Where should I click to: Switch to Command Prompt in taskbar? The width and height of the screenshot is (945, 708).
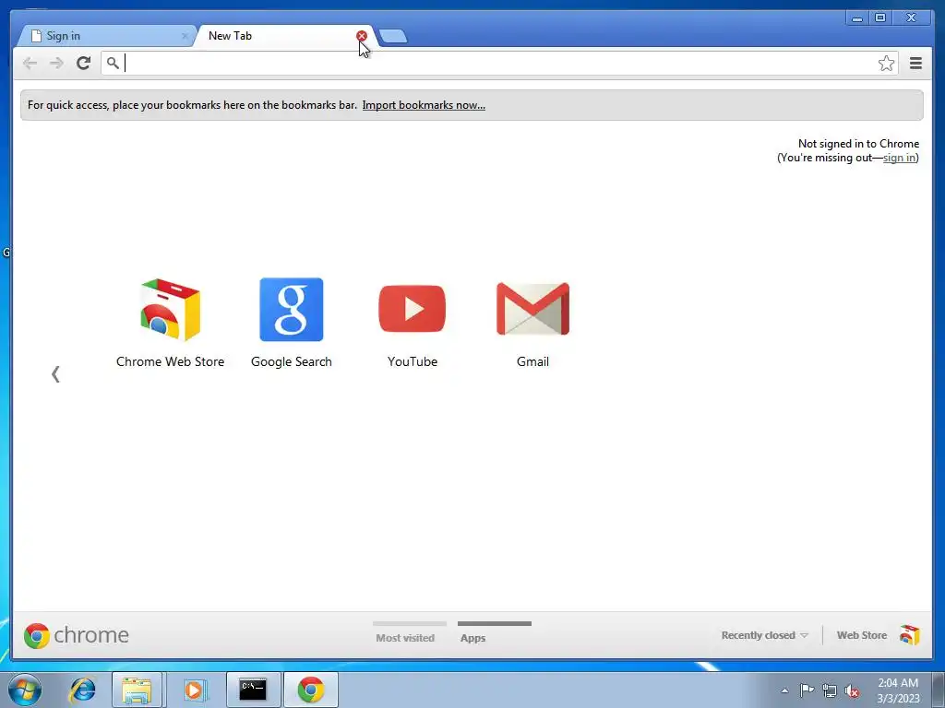pyautogui.click(x=253, y=690)
